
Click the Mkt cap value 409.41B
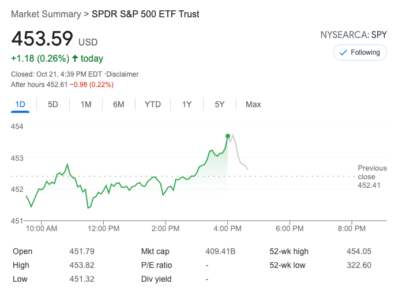220,251
